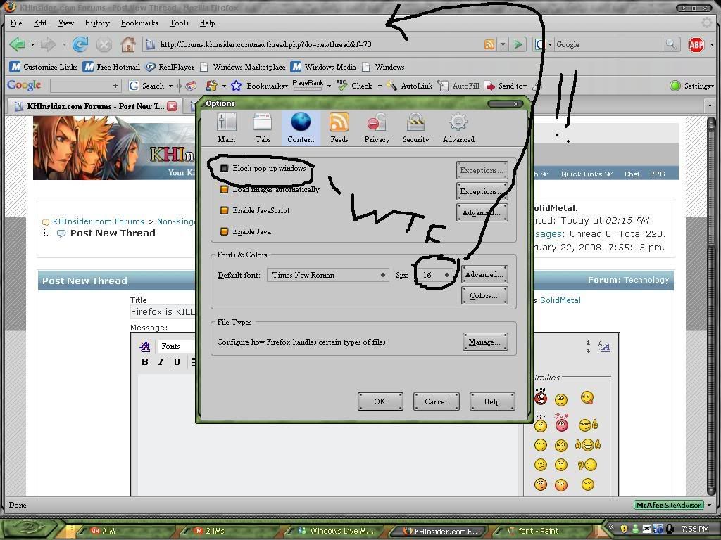
Task: Click OK in the Options dialog
Action: [x=380, y=401]
